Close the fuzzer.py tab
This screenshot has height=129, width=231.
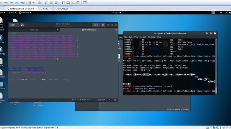pos(58,30)
